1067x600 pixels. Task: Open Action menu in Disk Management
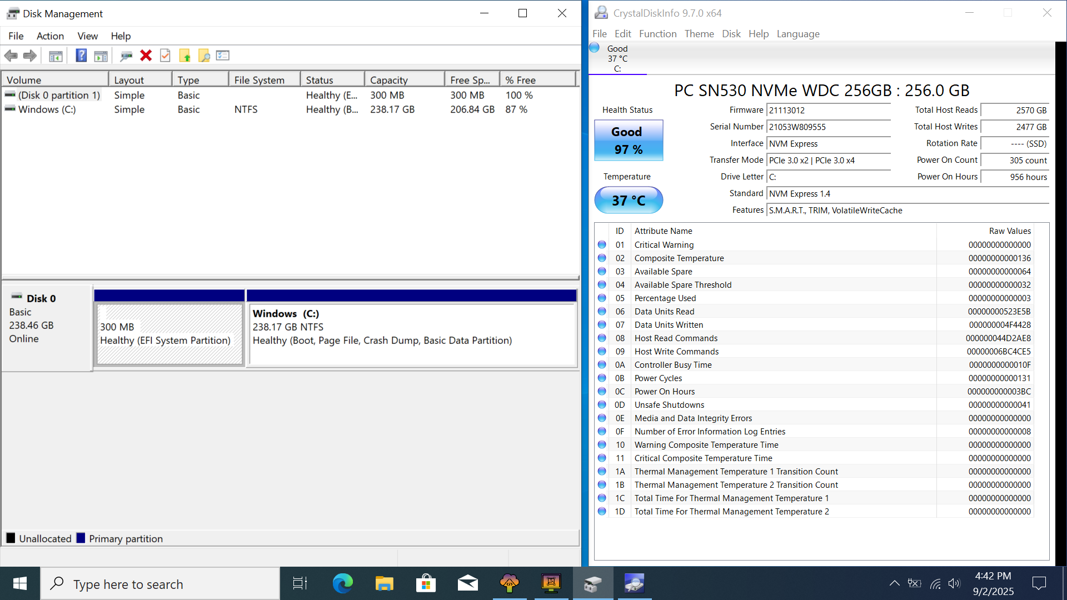[x=50, y=36]
